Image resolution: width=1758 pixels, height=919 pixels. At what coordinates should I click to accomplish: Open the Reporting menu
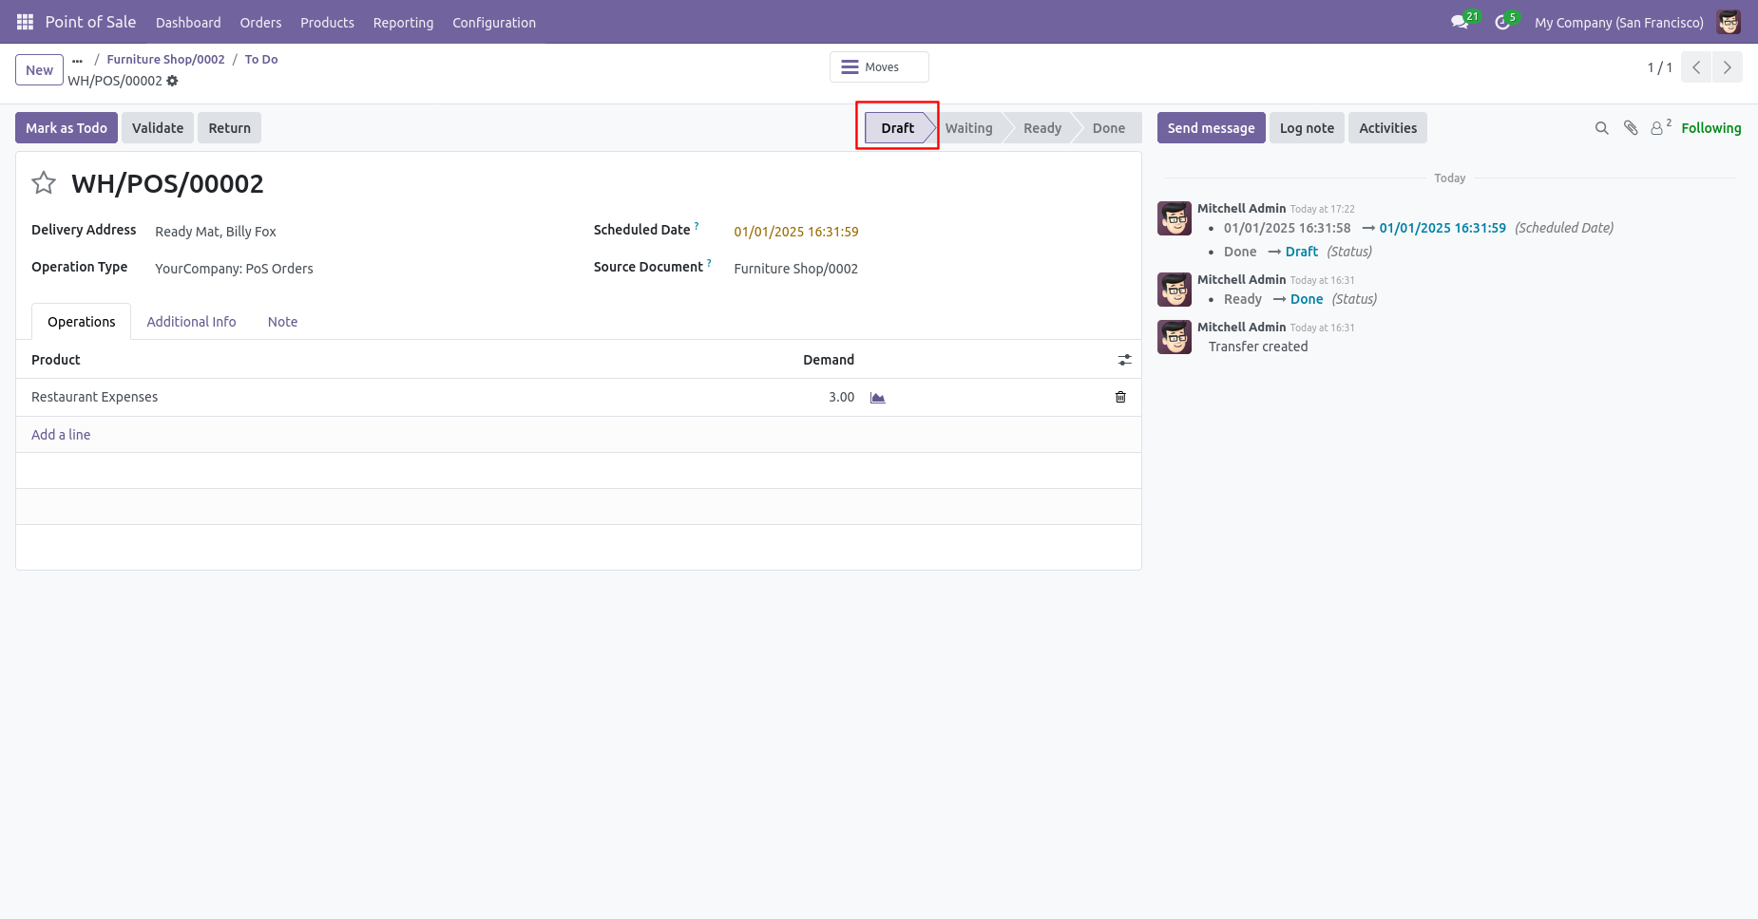coord(403,22)
